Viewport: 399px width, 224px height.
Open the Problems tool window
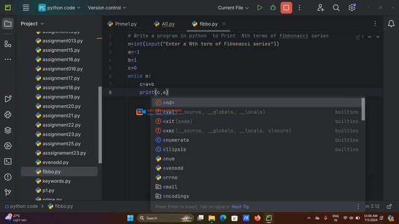[7, 177]
